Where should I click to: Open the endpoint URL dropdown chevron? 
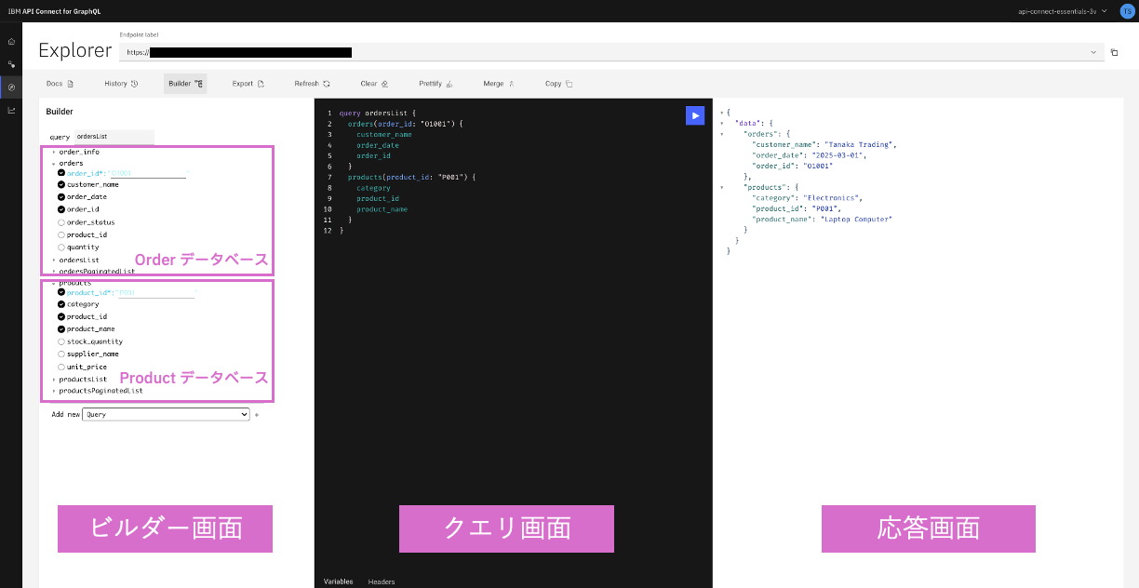coord(1093,53)
